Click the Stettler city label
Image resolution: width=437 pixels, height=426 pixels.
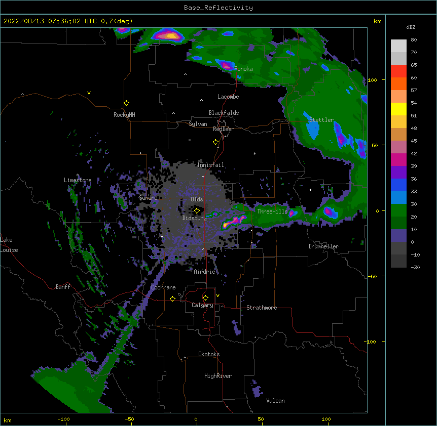tap(321, 120)
